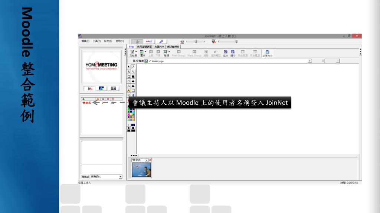This screenshot has width=380, height=213.
Task: Click the grayed hand-raise button next to REC
Action: pos(137,41)
